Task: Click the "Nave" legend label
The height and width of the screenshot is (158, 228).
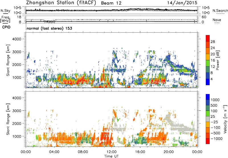Action: tap(217, 20)
